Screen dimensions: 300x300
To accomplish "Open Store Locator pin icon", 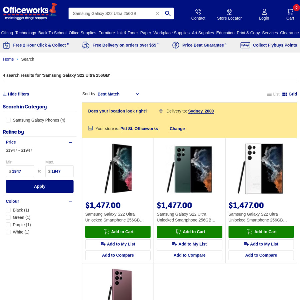I will point(229,12).
